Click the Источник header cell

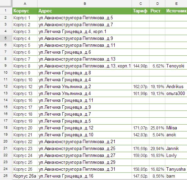pos(176,11)
